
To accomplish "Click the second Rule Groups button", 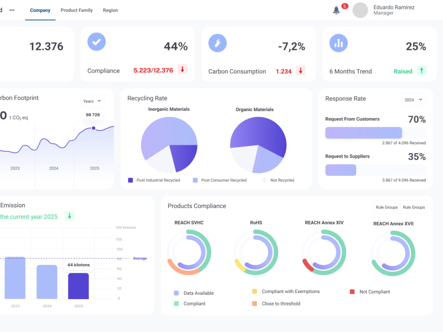I will (414, 207).
